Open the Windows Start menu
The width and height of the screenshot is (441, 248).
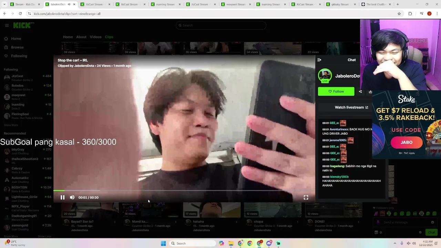click(x=164, y=244)
